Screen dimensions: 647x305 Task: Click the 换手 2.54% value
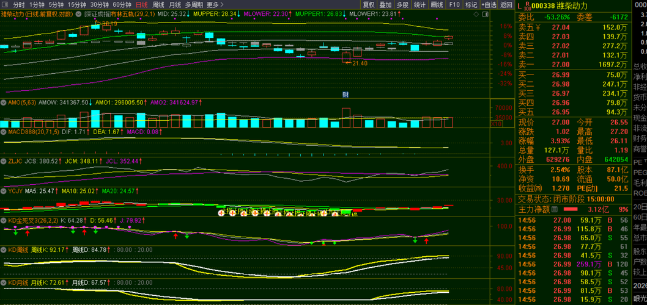[x=561, y=170]
